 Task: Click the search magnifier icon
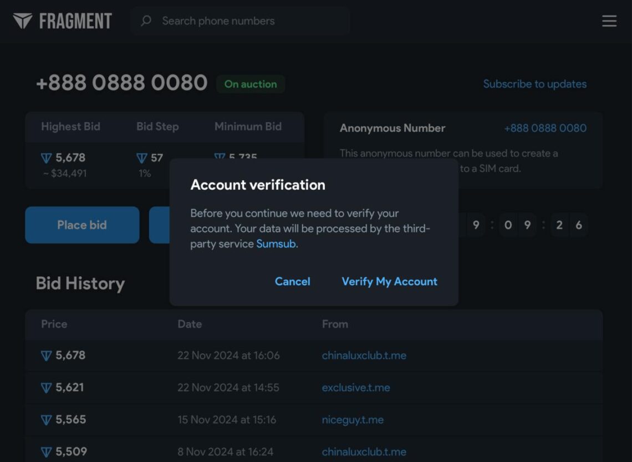[x=146, y=21]
